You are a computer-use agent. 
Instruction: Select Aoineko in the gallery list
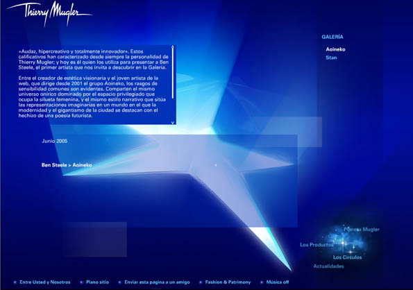(x=335, y=49)
